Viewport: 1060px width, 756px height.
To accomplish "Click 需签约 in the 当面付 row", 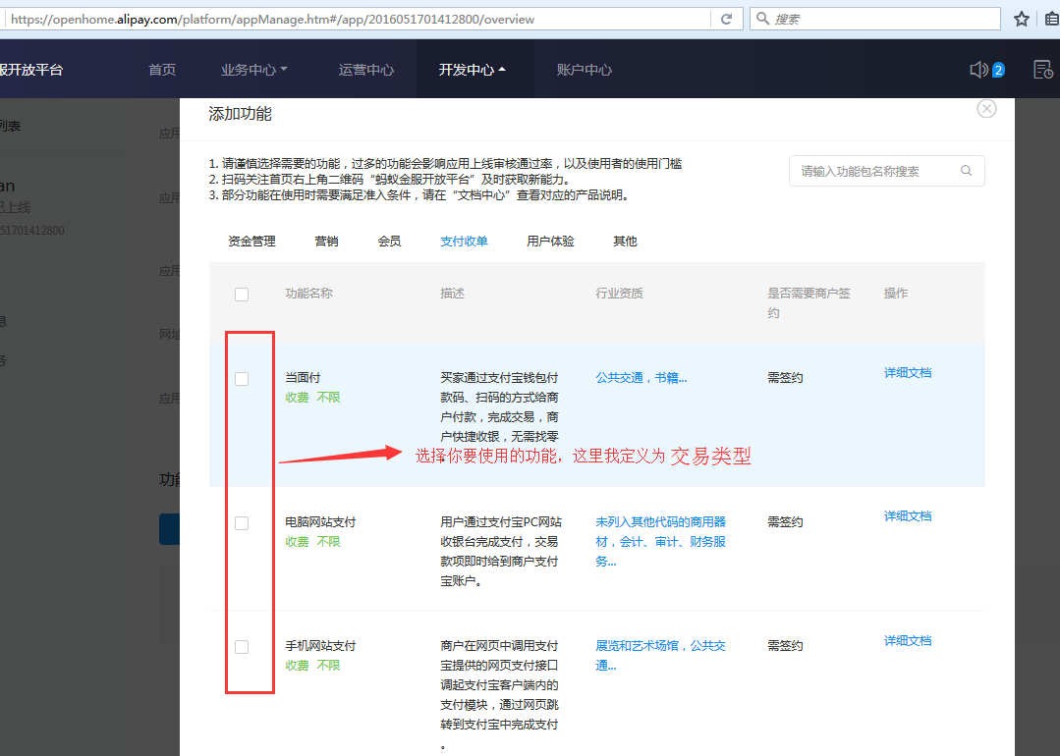I will pyautogui.click(x=785, y=378).
